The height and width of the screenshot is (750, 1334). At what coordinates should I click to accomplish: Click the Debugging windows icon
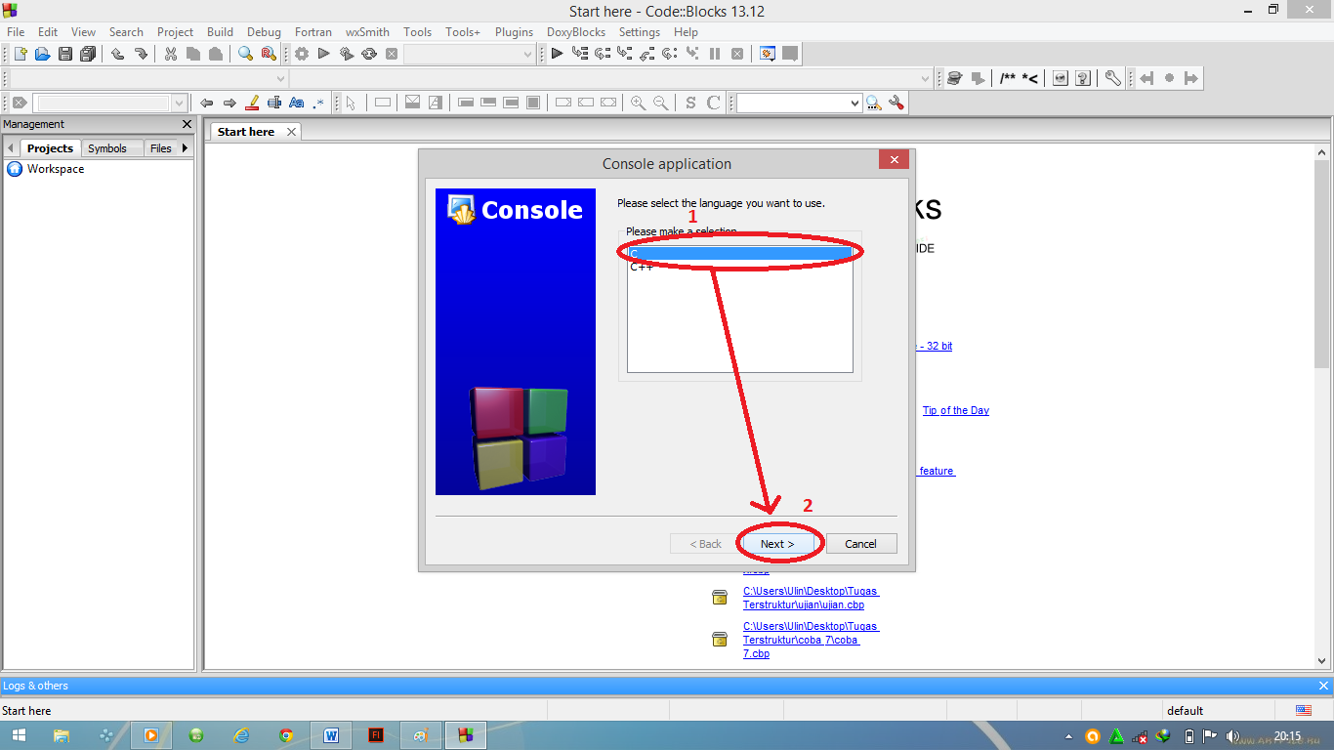click(768, 54)
